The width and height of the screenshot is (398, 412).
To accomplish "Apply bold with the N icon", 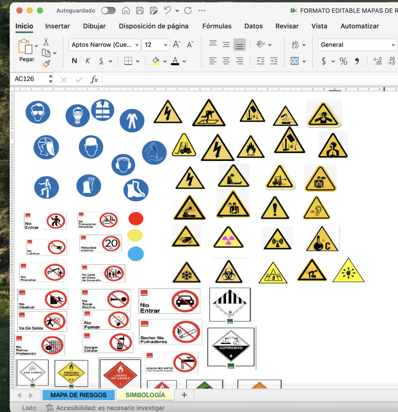I will [74, 61].
